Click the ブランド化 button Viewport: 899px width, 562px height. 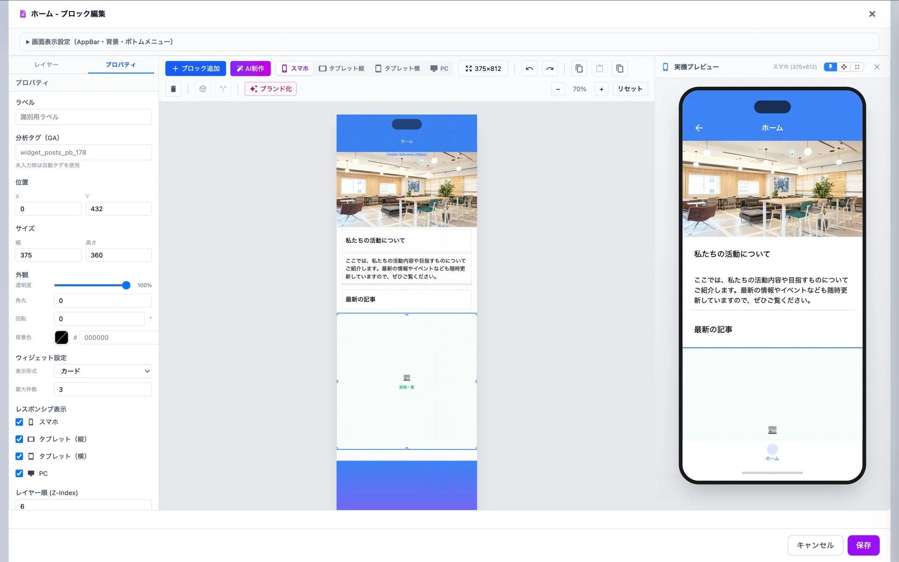pos(271,89)
